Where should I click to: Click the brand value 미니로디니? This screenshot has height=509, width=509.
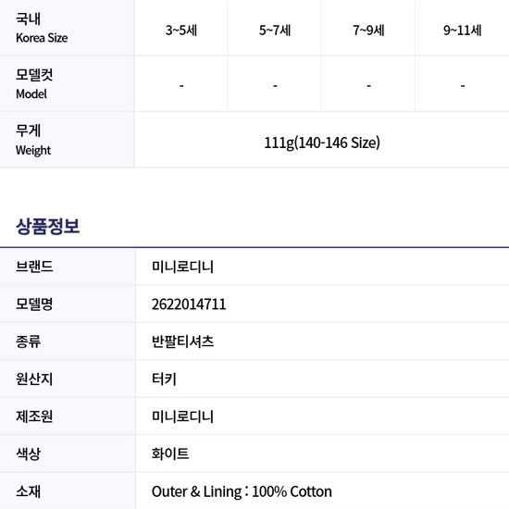pyautogui.click(x=182, y=267)
